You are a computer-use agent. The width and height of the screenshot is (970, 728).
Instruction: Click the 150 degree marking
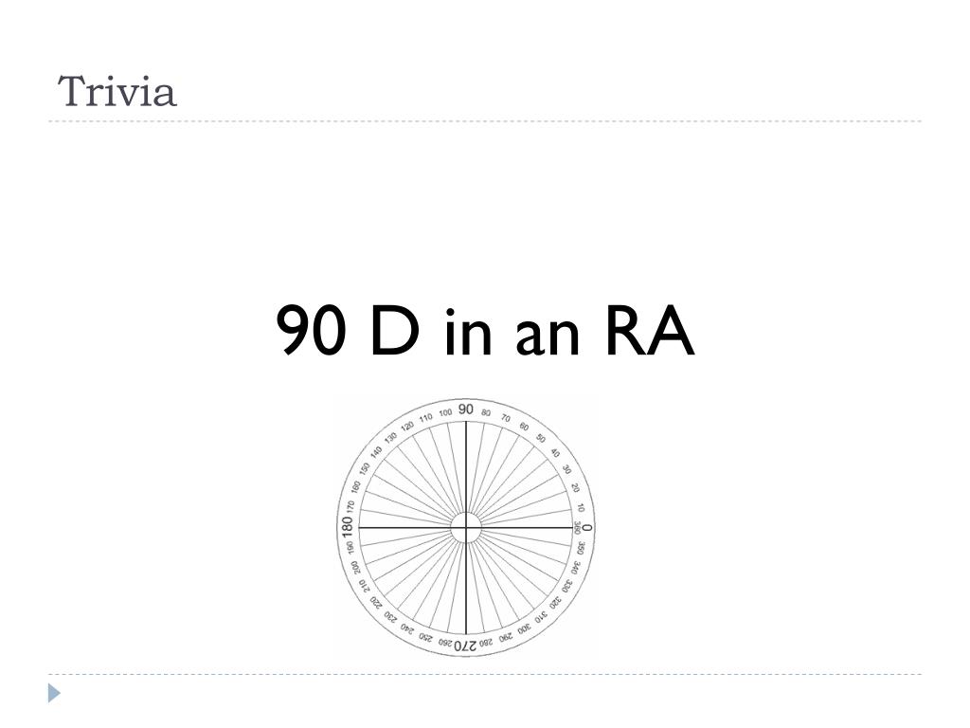[x=365, y=468]
